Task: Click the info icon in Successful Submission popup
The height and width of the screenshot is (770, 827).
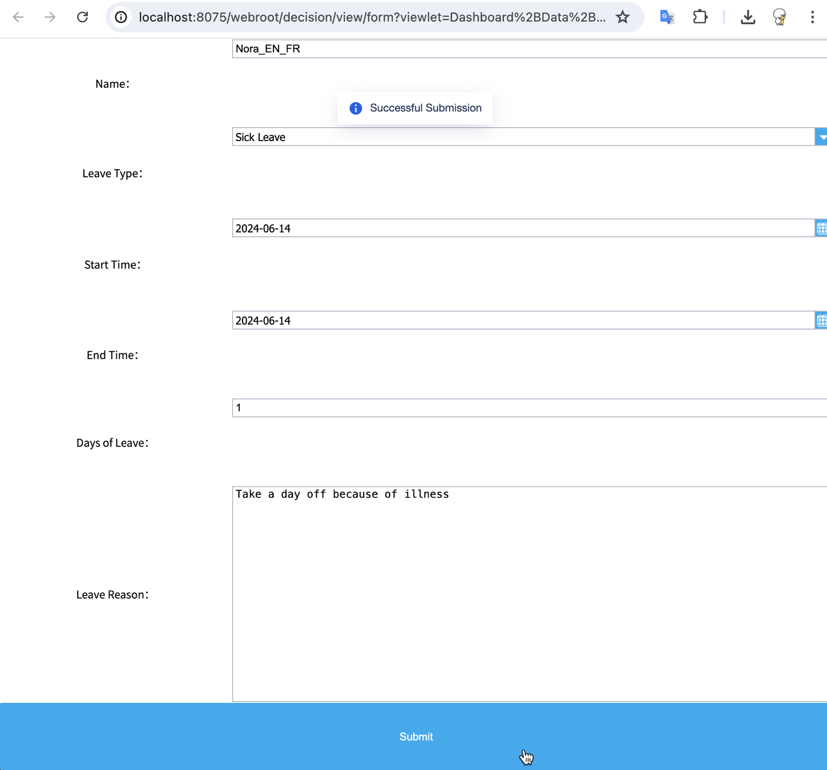Action: pos(356,108)
